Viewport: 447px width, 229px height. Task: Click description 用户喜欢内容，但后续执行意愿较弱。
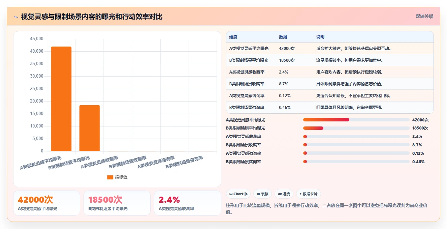[x=350, y=72]
